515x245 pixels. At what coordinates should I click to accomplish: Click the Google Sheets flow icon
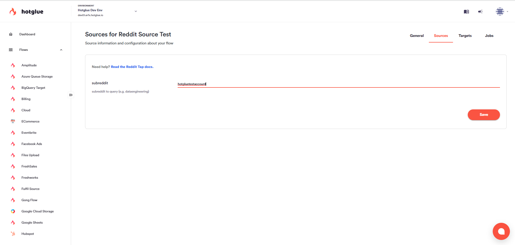13,223
